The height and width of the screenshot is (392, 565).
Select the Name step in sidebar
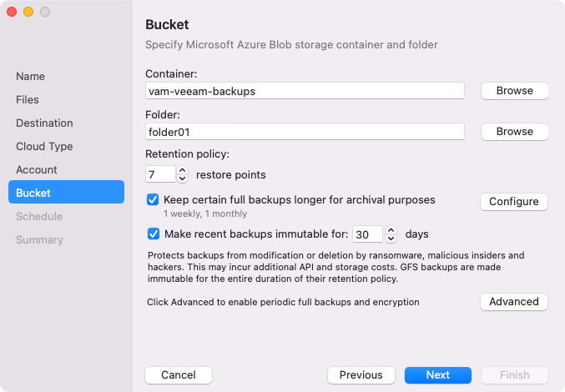coord(31,76)
